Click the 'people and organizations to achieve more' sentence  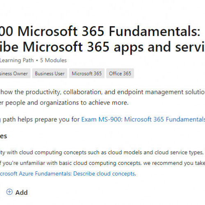pyautogui.click(x=64, y=102)
